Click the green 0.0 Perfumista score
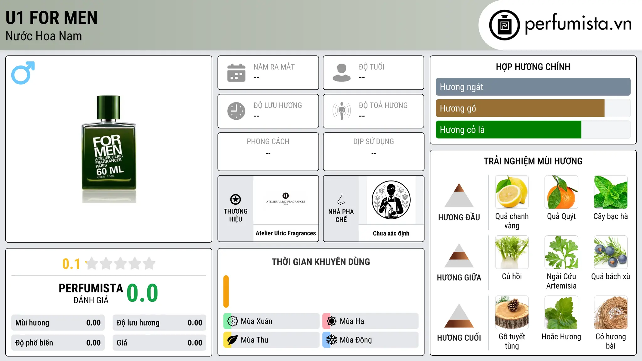642x361 pixels. click(142, 293)
